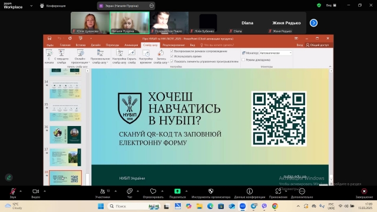Start slideshow from beginning icon
The image size is (377, 212).
(x=49, y=53)
